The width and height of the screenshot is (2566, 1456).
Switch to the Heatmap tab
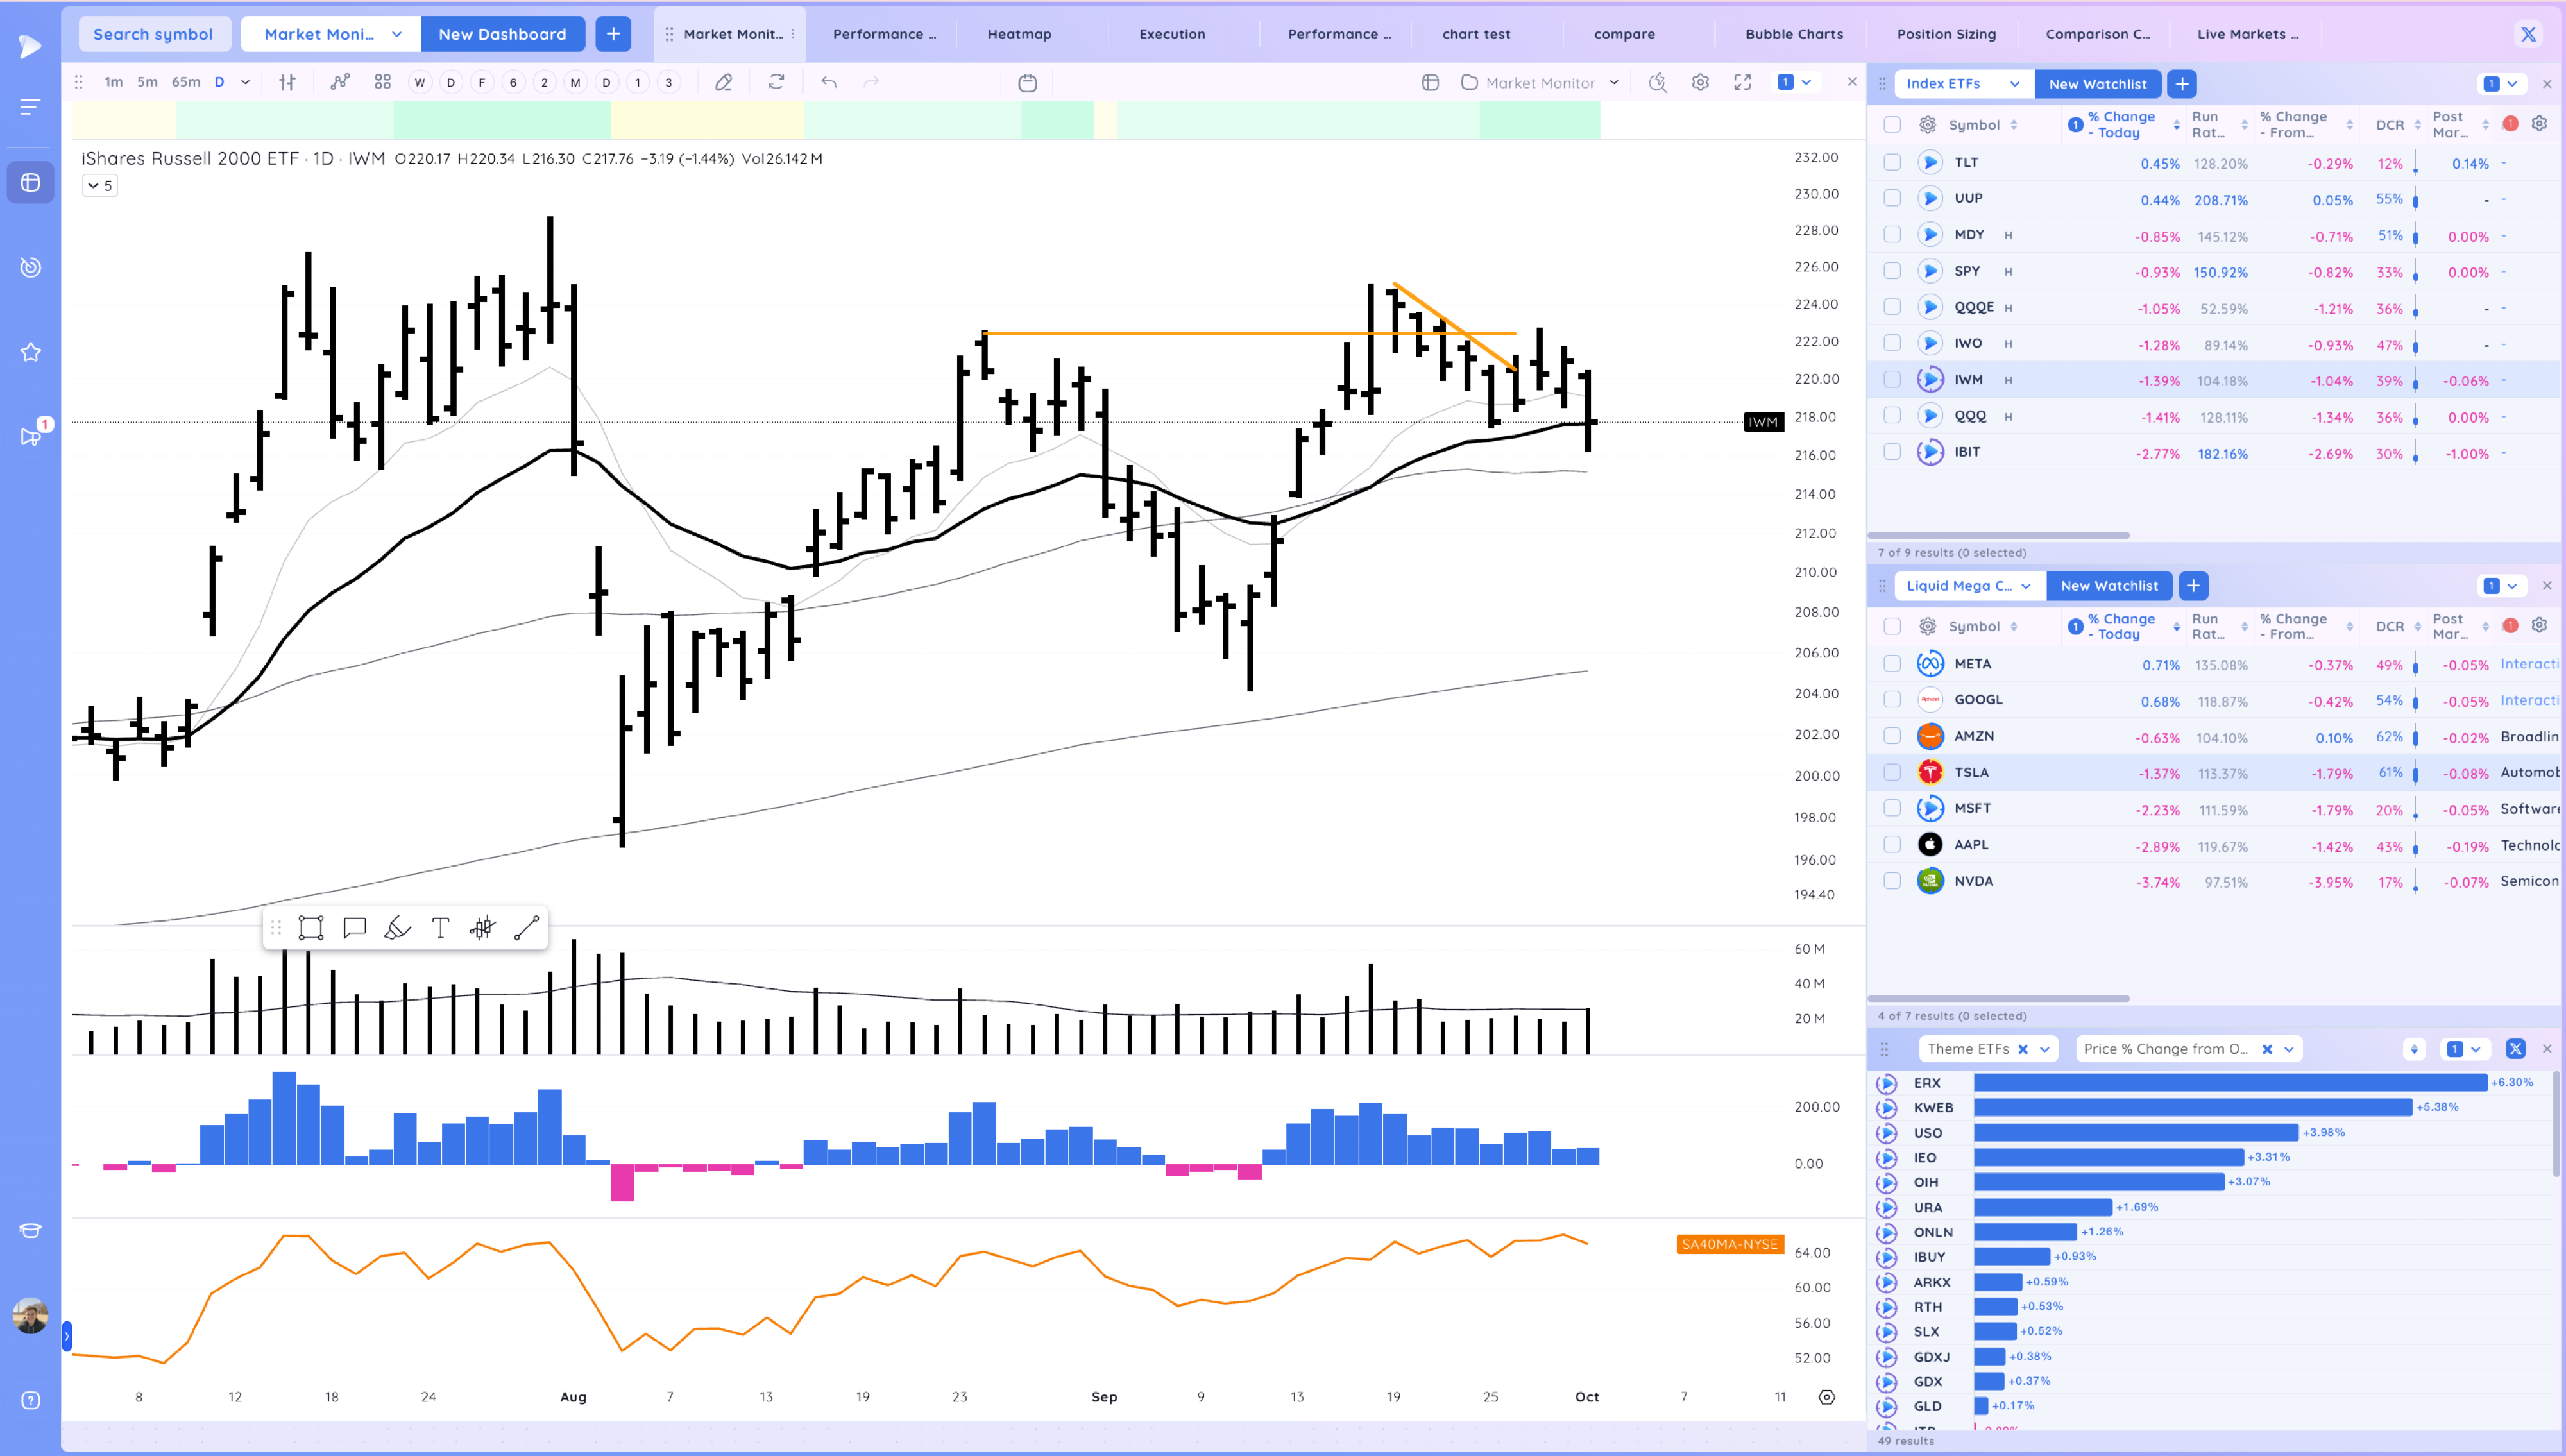[x=1019, y=34]
